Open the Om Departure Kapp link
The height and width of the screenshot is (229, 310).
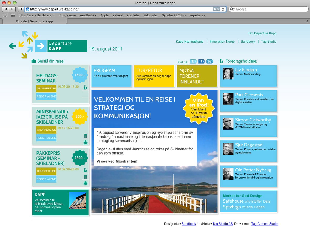(262, 33)
